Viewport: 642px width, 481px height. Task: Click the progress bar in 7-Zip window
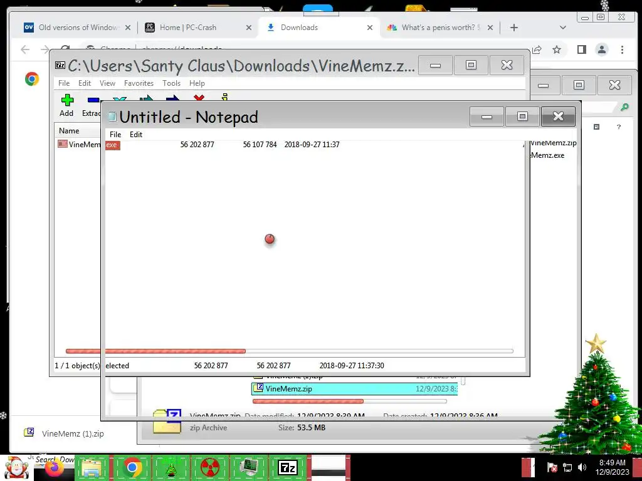point(289,351)
